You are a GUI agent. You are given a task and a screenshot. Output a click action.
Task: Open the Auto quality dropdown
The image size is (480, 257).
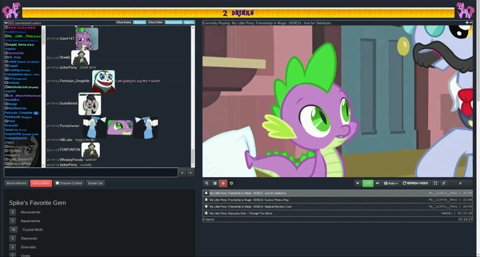click(391, 183)
